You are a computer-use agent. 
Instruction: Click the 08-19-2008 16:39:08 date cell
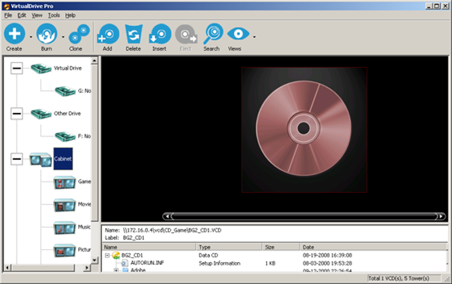[327, 255]
